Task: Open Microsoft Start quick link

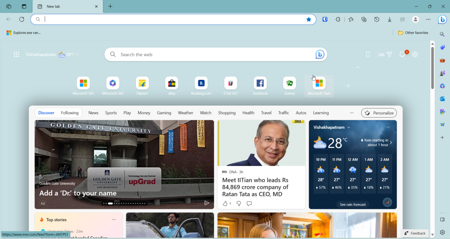Action: [x=319, y=83]
